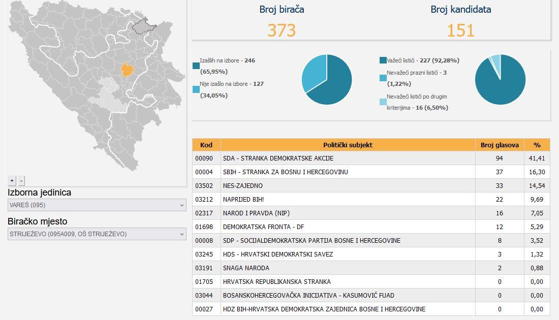Image resolution: width=559 pixels, height=320 pixels.
Task: Click 'SDA - STRANKA DEMOKRATSKE AKCIJE' row text
Action: (x=278, y=158)
